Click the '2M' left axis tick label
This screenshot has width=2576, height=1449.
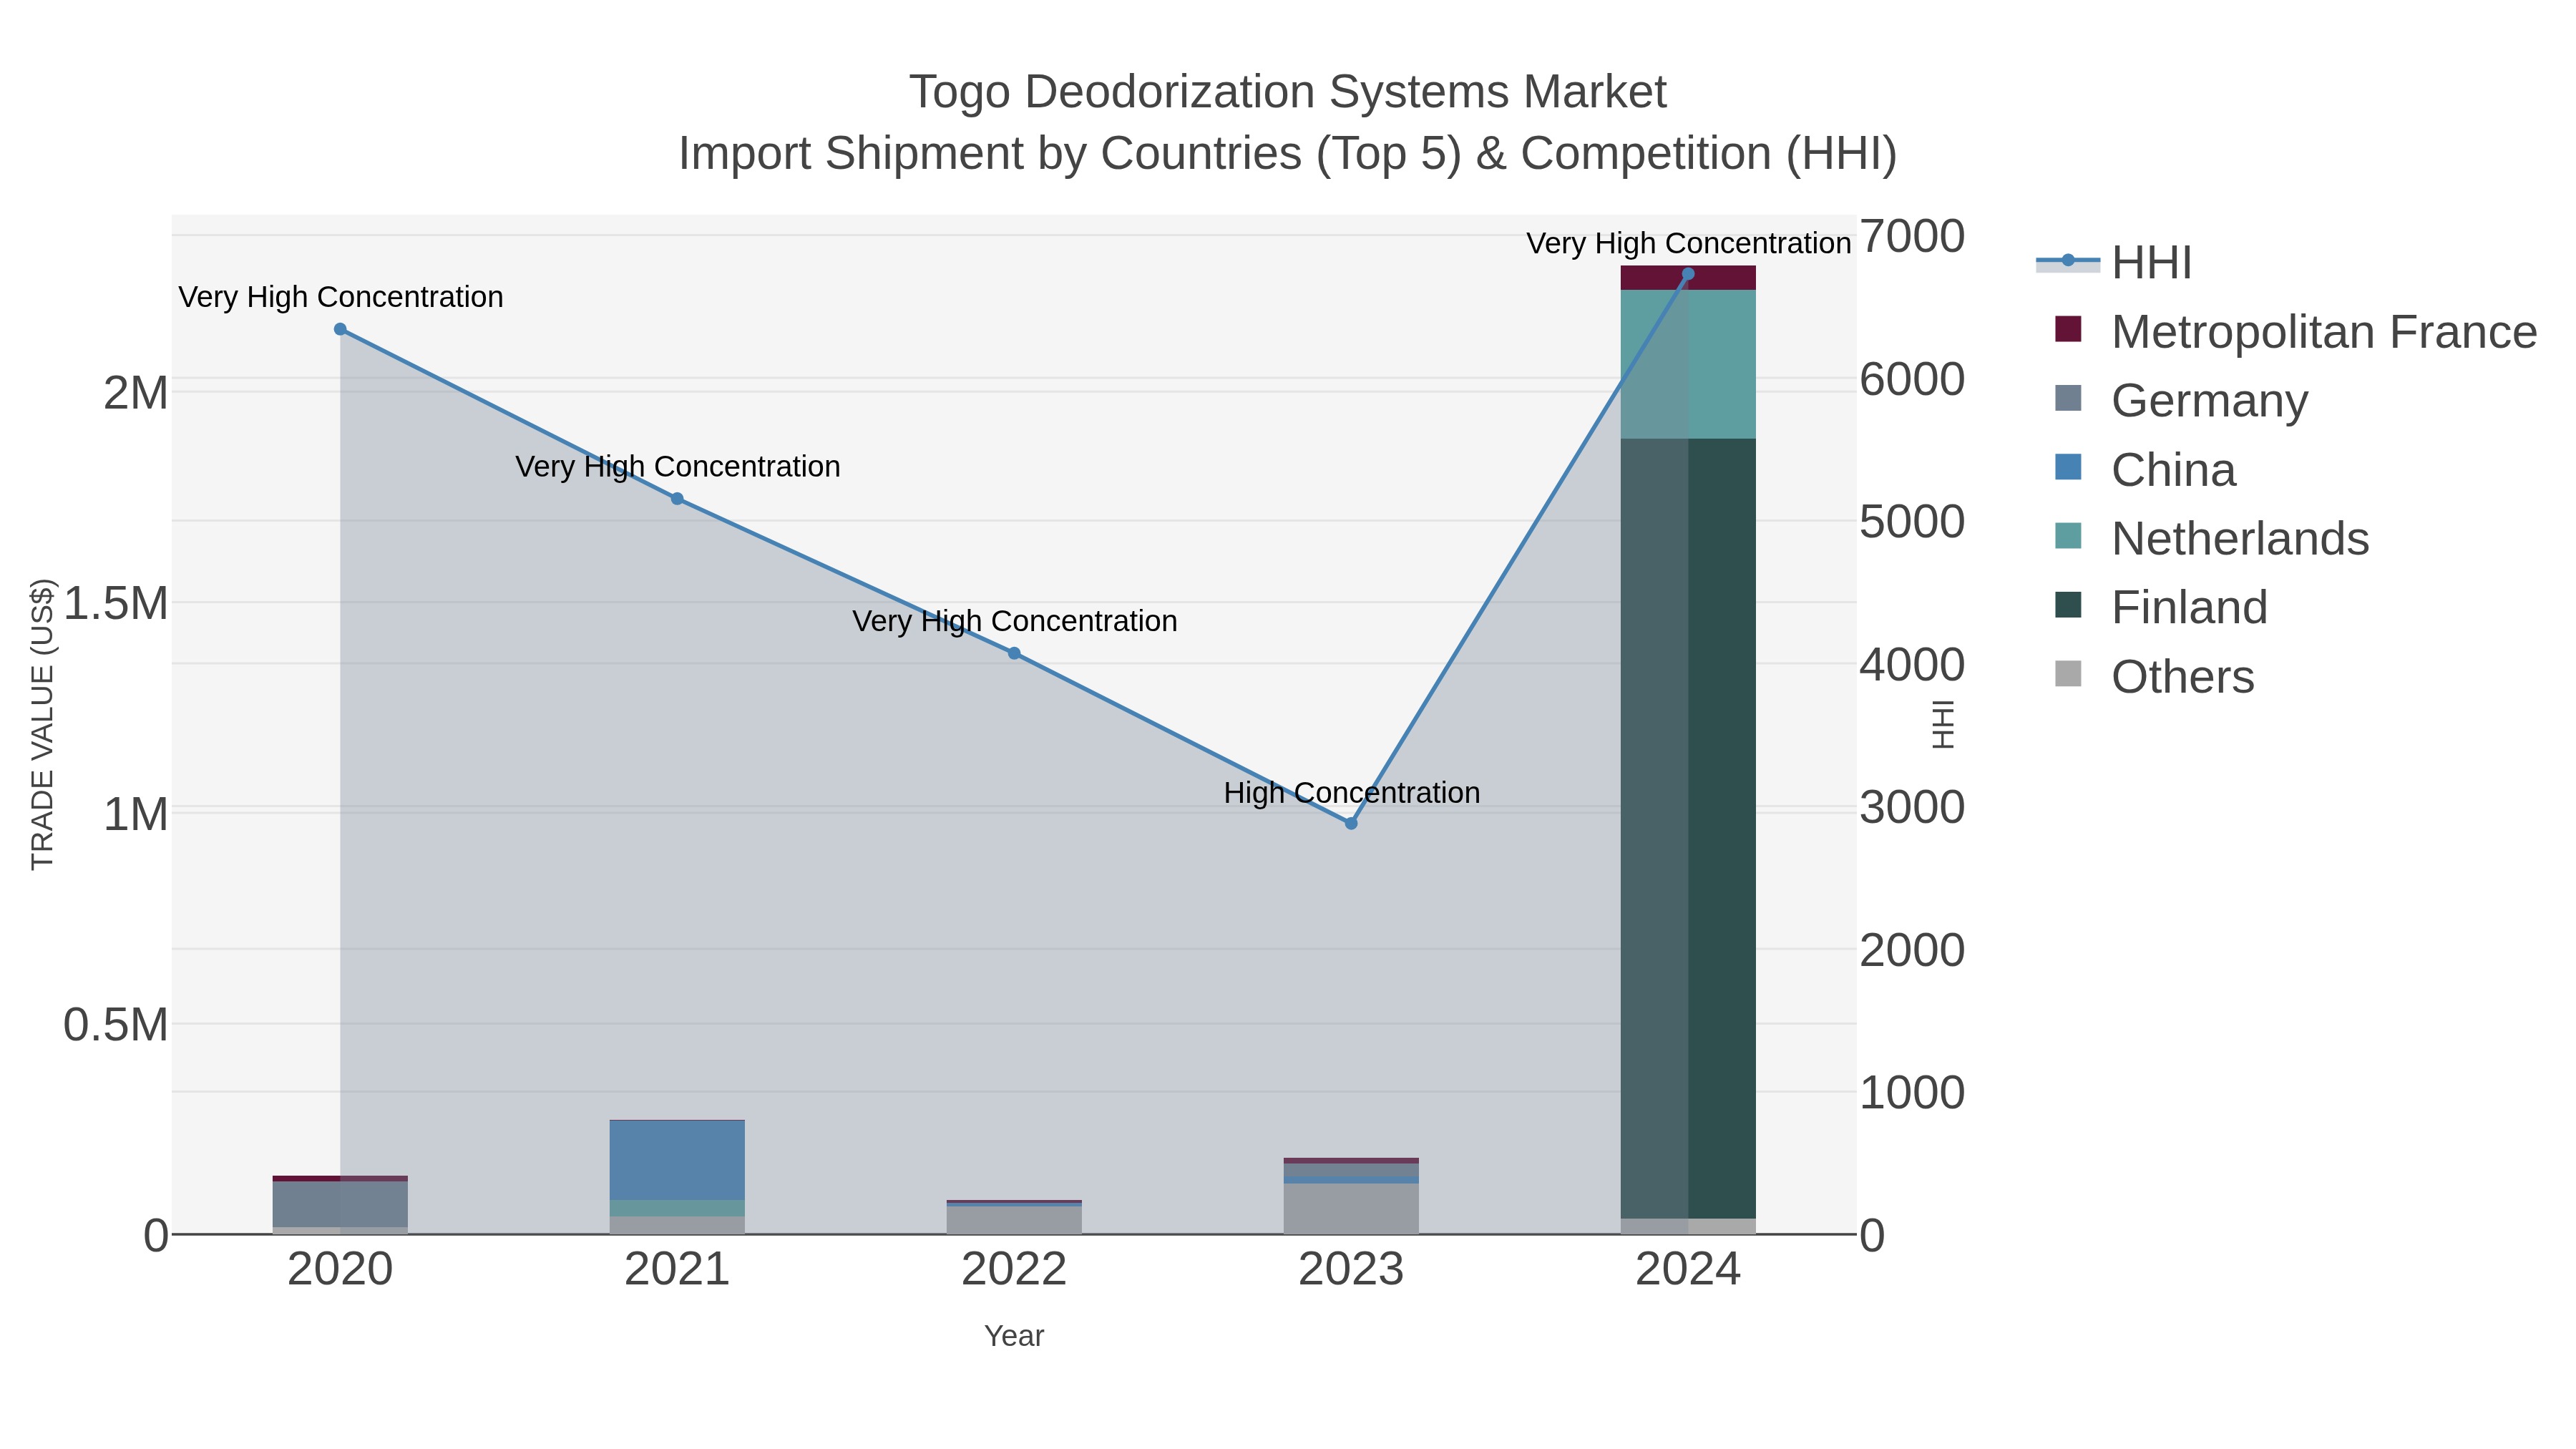136,393
